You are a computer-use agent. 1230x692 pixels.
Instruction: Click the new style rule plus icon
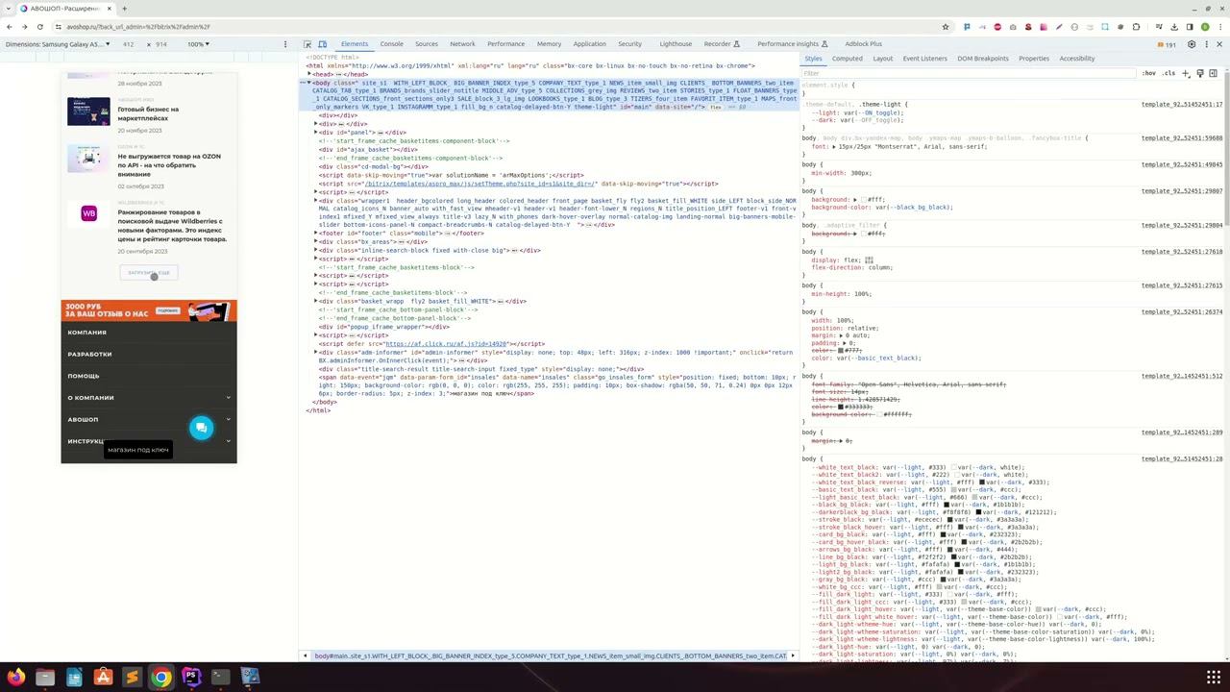coord(1186,73)
